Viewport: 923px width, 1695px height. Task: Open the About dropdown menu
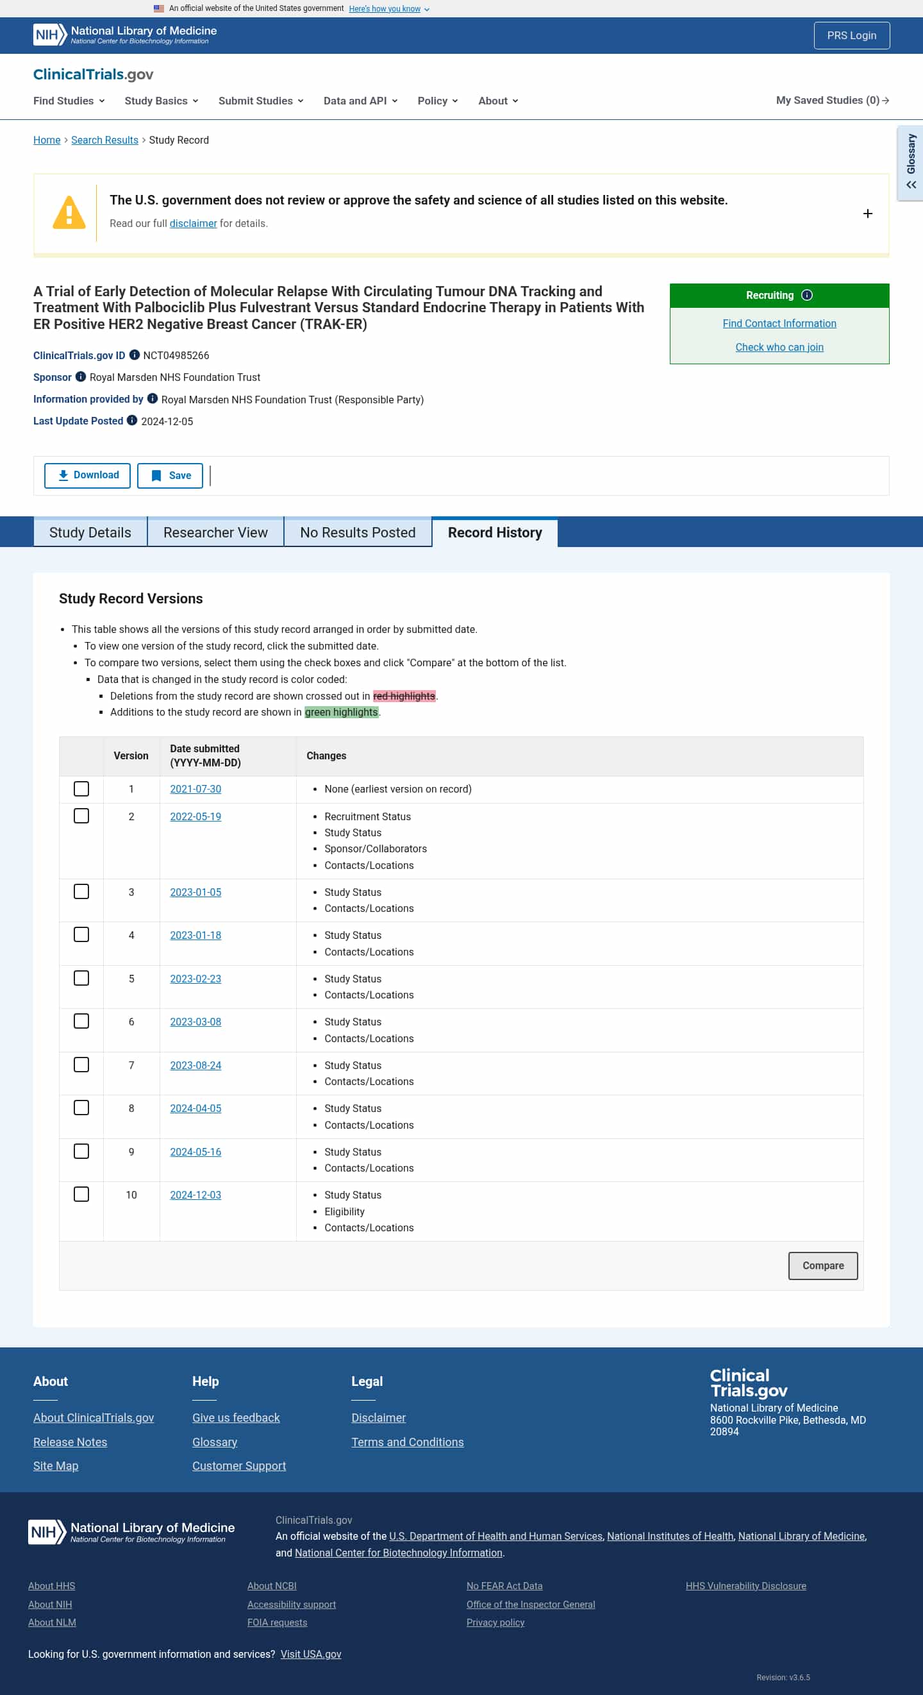coord(498,101)
